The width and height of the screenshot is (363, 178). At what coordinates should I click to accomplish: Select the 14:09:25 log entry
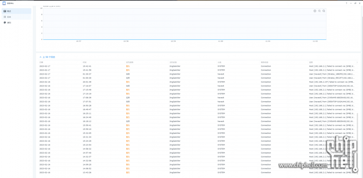pyautogui.click(x=198, y=165)
